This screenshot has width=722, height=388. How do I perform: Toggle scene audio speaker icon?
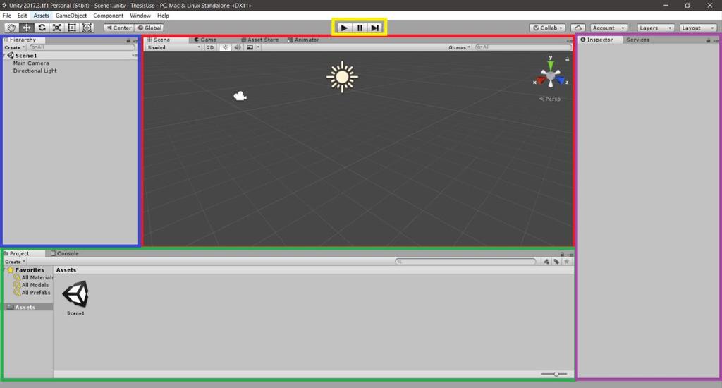click(237, 47)
